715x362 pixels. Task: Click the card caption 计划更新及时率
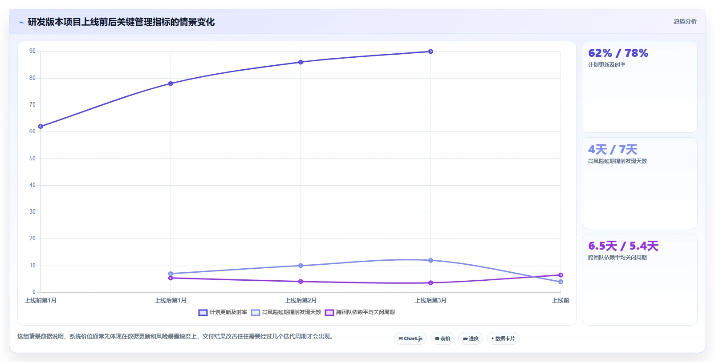(607, 65)
